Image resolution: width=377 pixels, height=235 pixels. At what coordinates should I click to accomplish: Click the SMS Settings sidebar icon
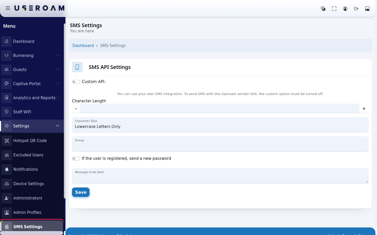click(x=7, y=227)
